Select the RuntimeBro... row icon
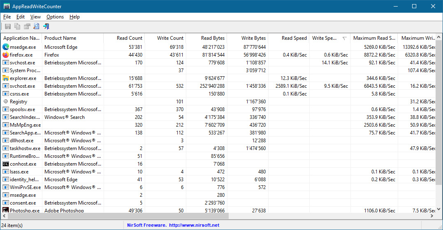 coord(6,156)
